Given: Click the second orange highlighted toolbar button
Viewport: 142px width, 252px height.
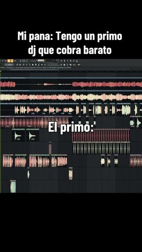Looking at the screenshot, I should click(x=11, y=61).
